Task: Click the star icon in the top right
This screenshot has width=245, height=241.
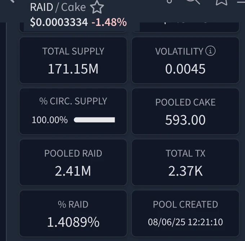Action: click(x=222, y=2)
